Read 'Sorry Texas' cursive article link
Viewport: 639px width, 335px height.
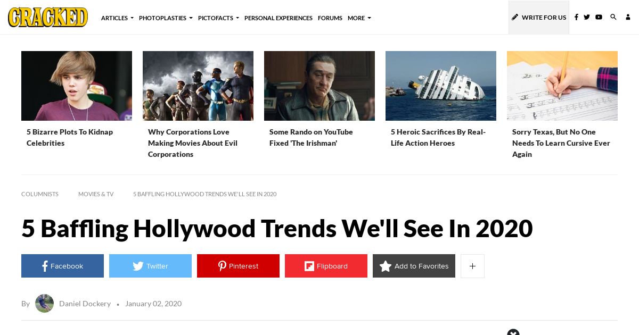point(561,143)
